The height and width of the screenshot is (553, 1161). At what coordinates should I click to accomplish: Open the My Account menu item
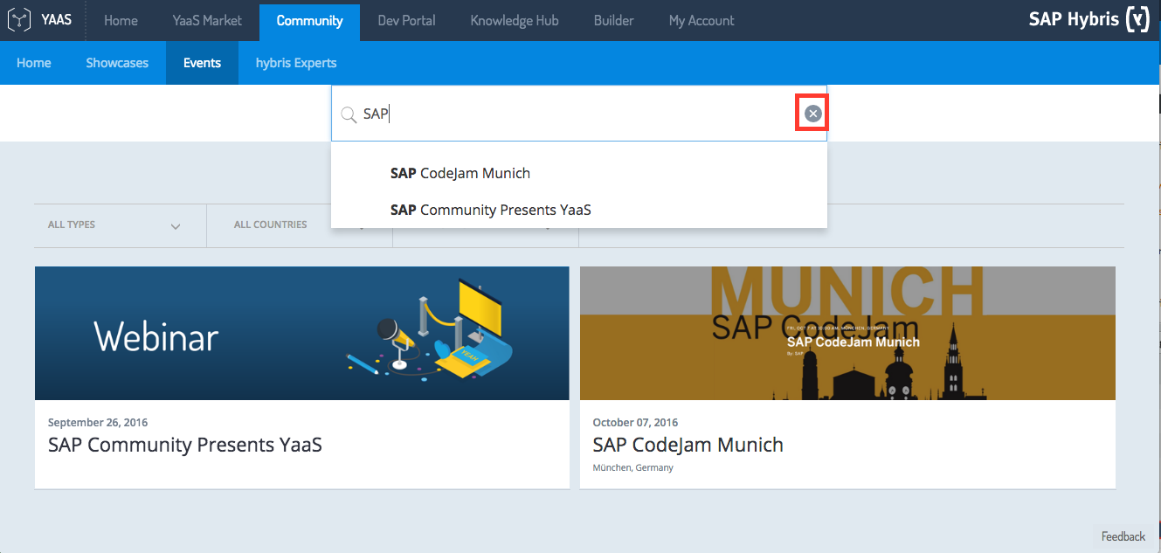(x=701, y=20)
